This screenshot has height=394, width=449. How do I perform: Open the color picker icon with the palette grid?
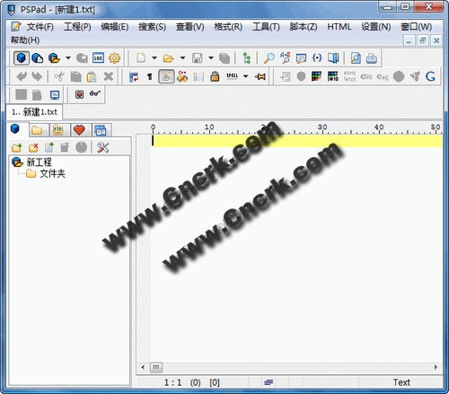[x=316, y=76]
